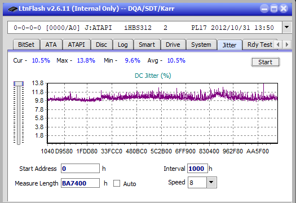Select the System tab

click(x=201, y=45)
